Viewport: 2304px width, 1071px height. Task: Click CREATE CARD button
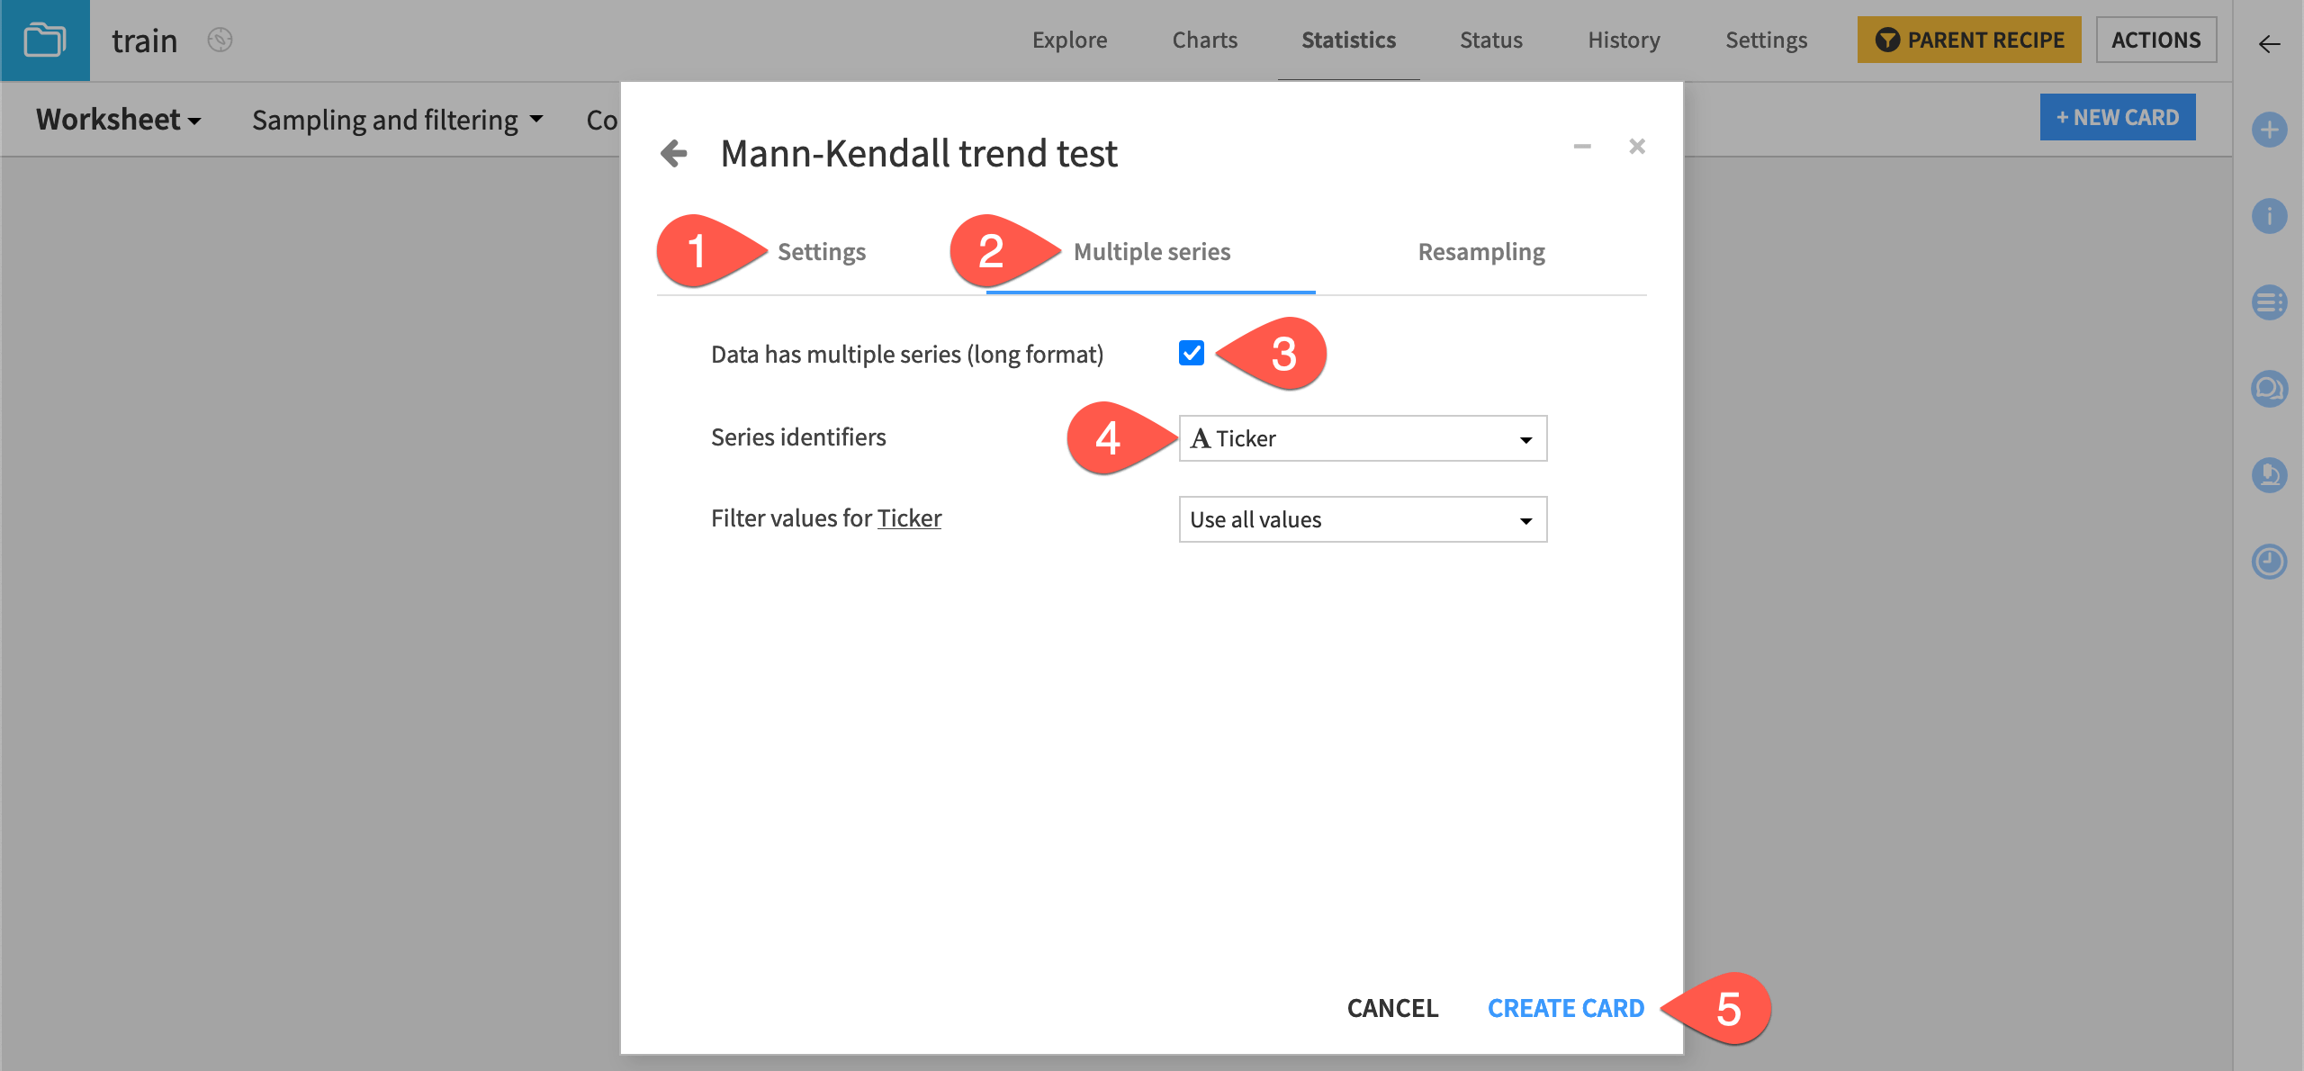coord(1565,1008)
